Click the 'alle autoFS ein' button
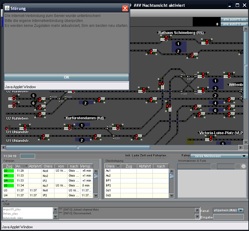This screenshot has width=249, height=231. [234, 19]
